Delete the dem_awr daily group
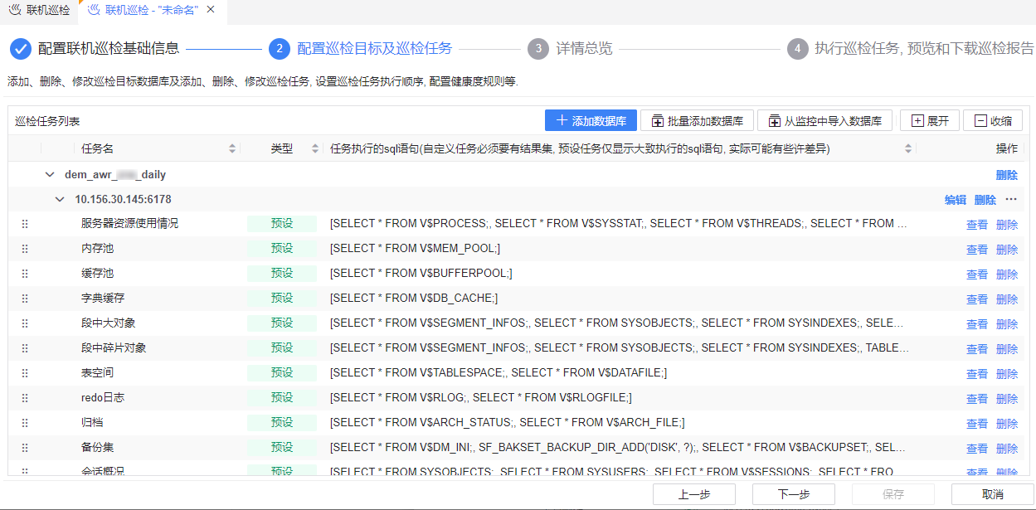Screen dimensions: 1036x510 pos(1006,175)
